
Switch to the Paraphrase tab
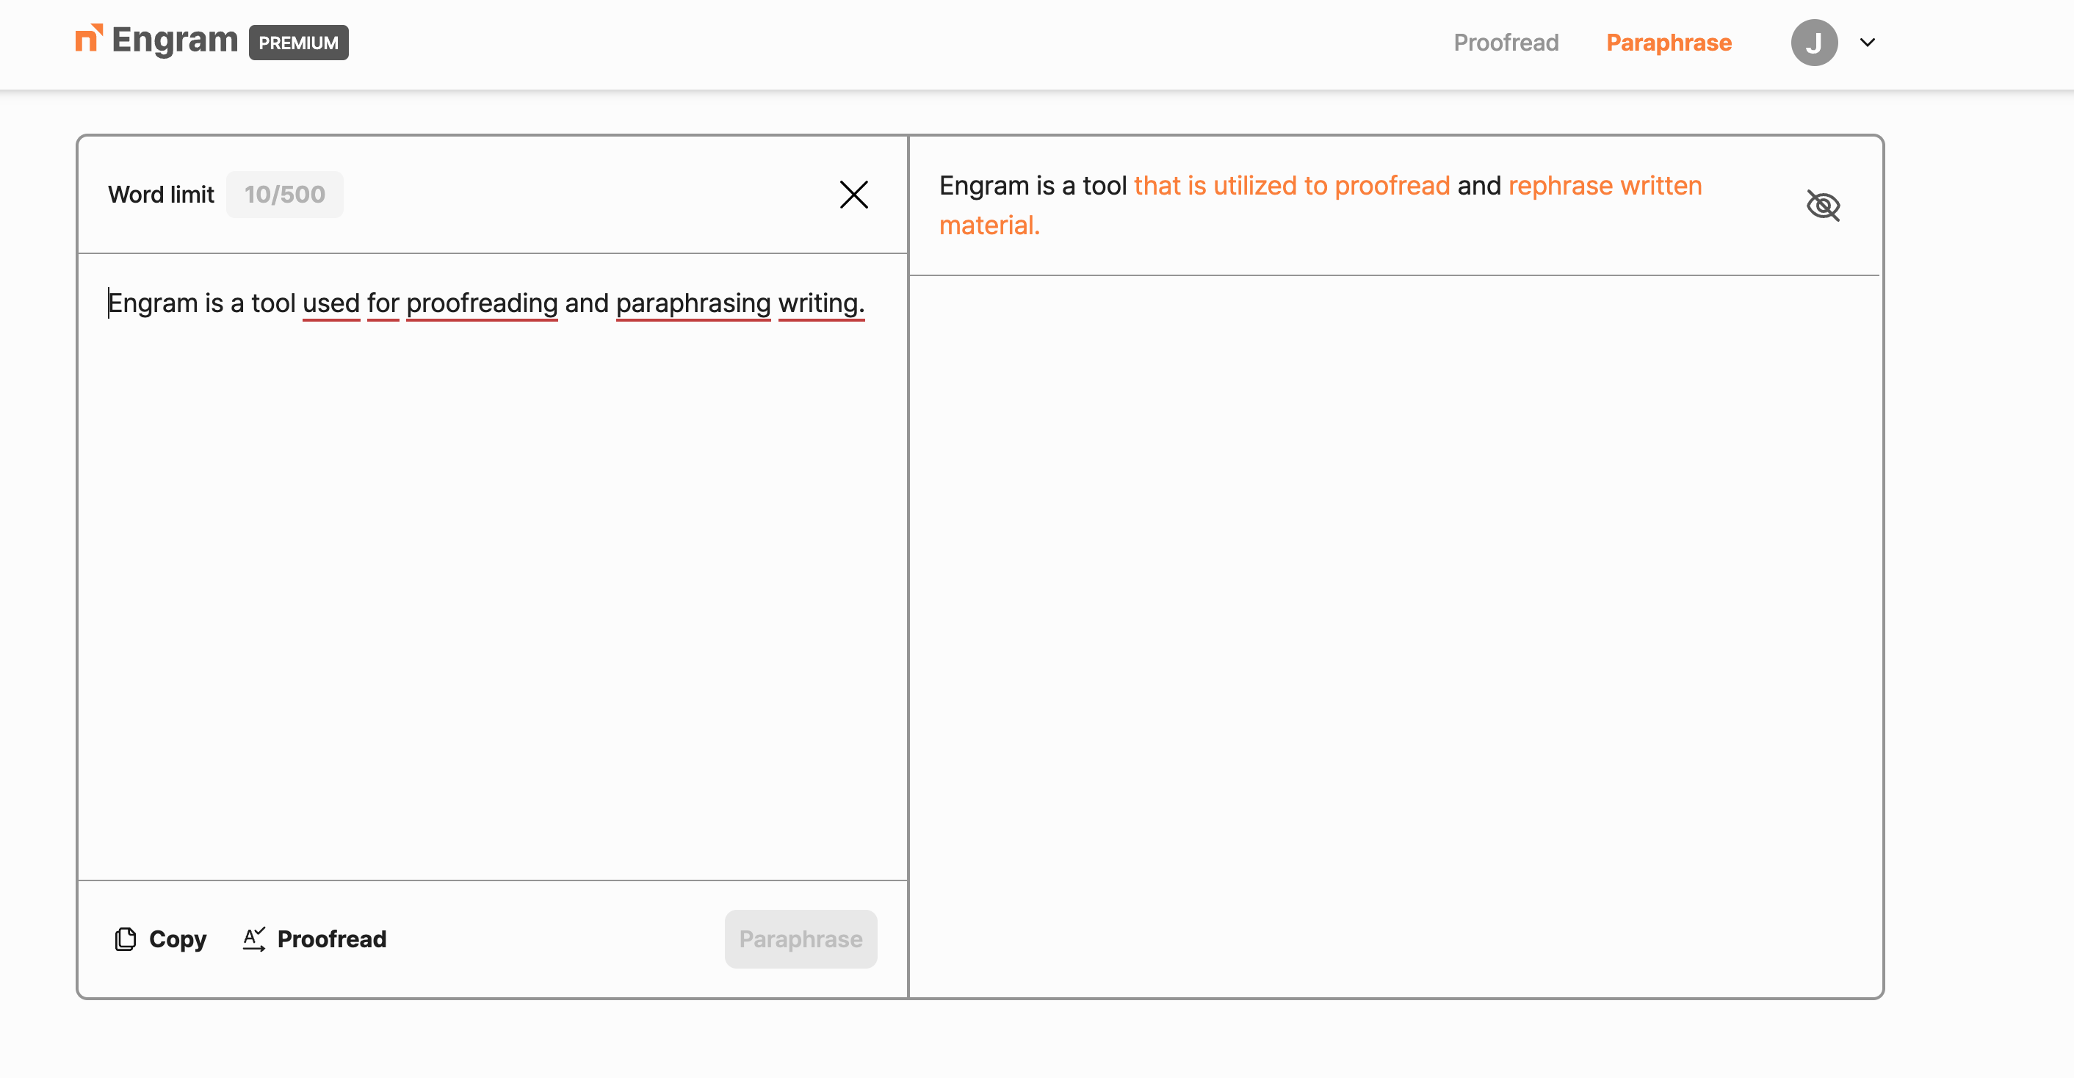tap(1668, 43)
